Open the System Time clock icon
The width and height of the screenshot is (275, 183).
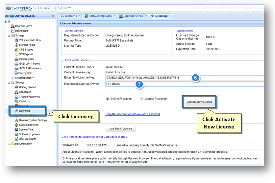(x=16, y=130)
